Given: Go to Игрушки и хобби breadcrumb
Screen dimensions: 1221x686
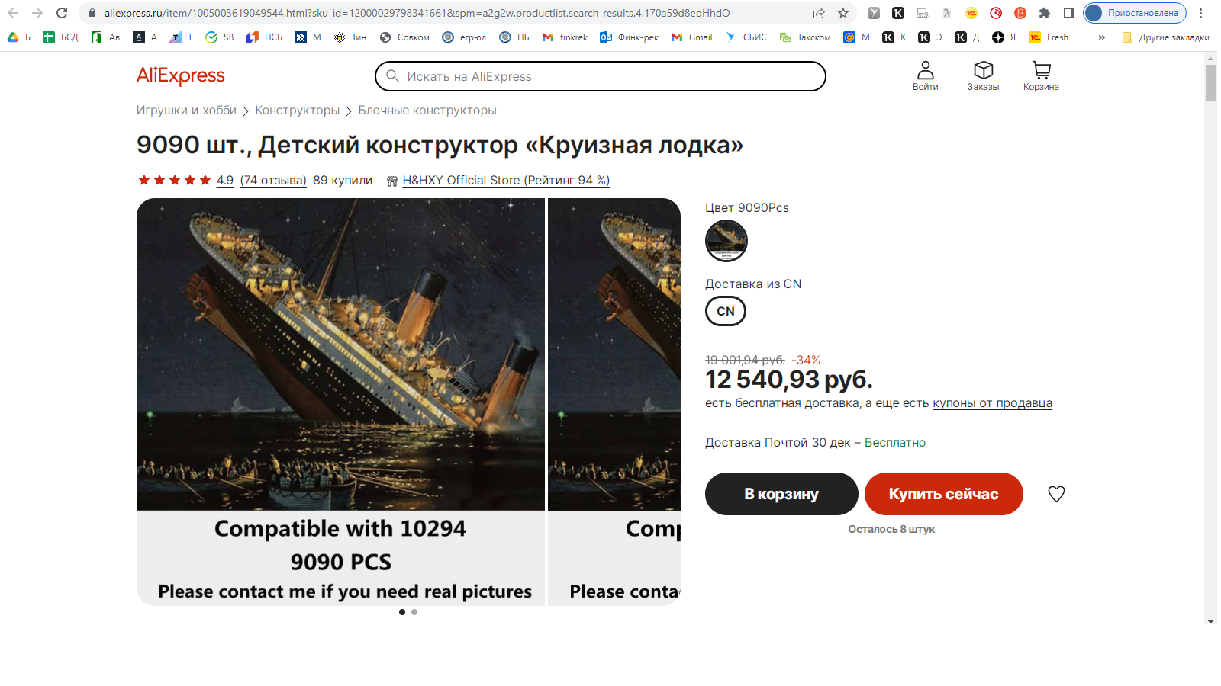Looking at the screenshot, I should (x=186, y=111).
